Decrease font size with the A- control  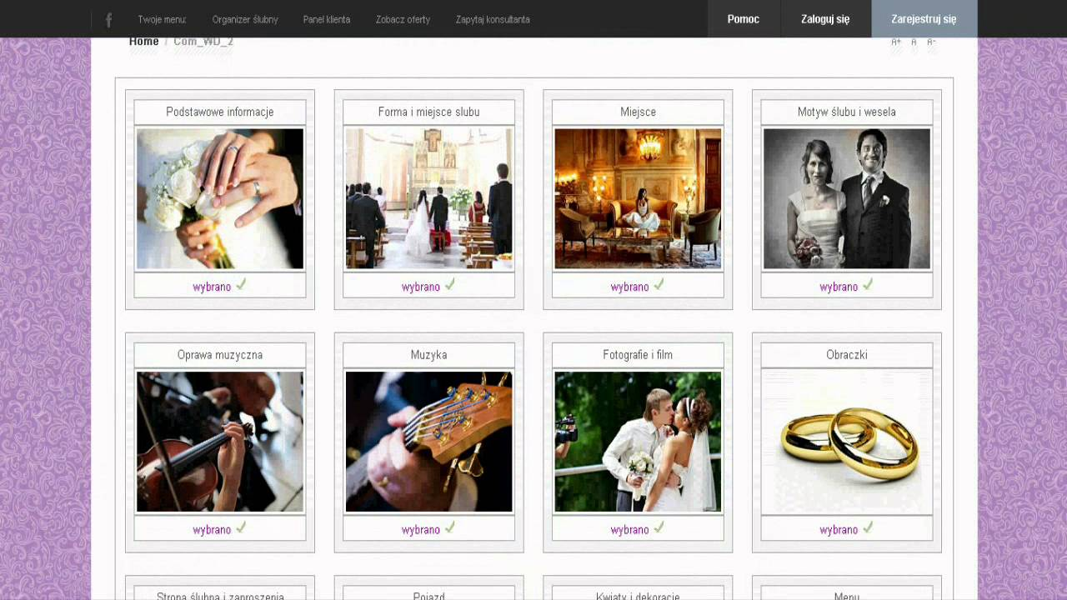[x=931, y=42]
